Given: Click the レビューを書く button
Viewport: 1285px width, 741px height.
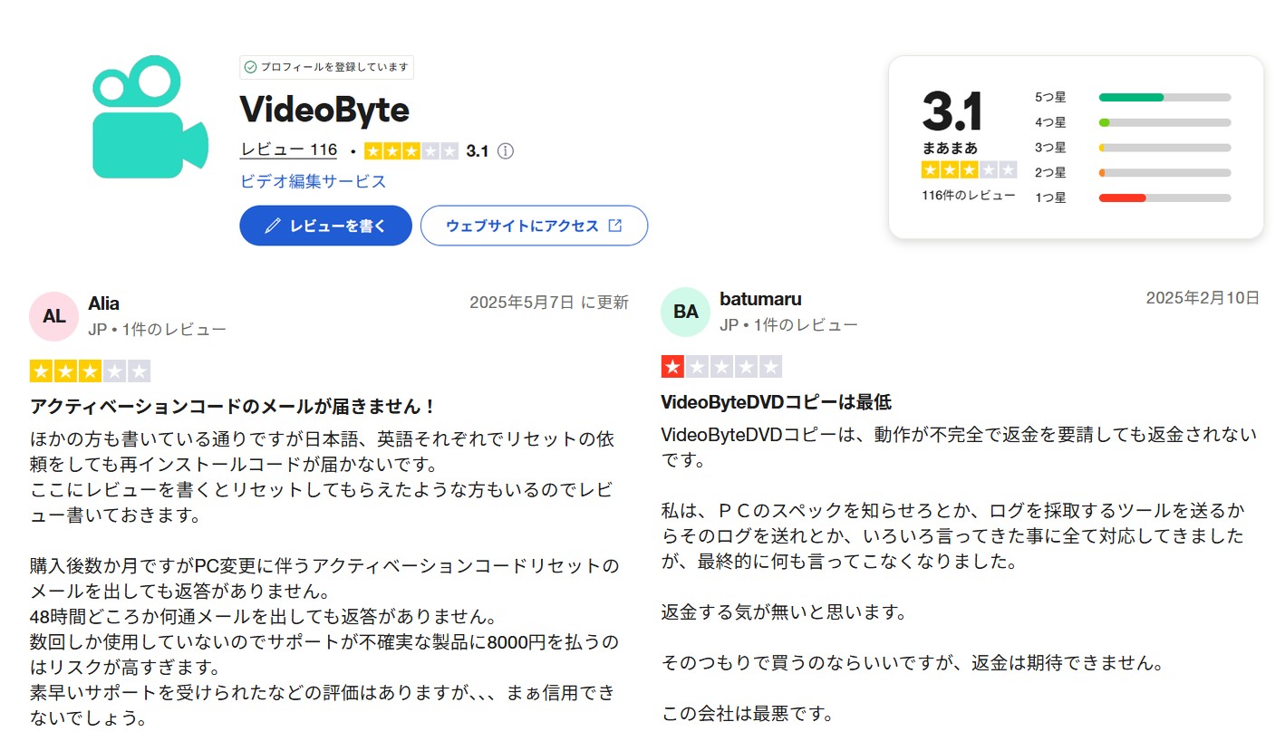Looking at the screenshot, I should [x=325, y=226].
